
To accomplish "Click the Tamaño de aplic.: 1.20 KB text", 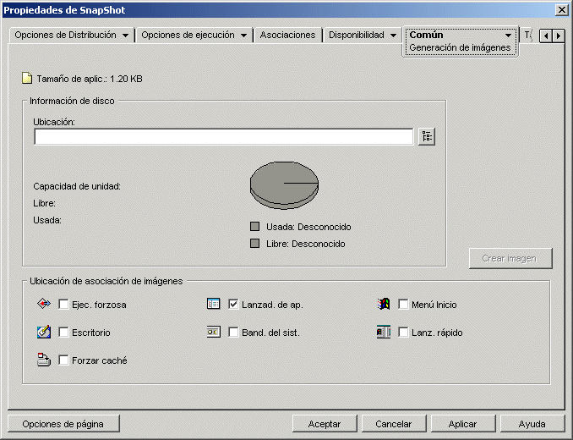I will (90, 79).
